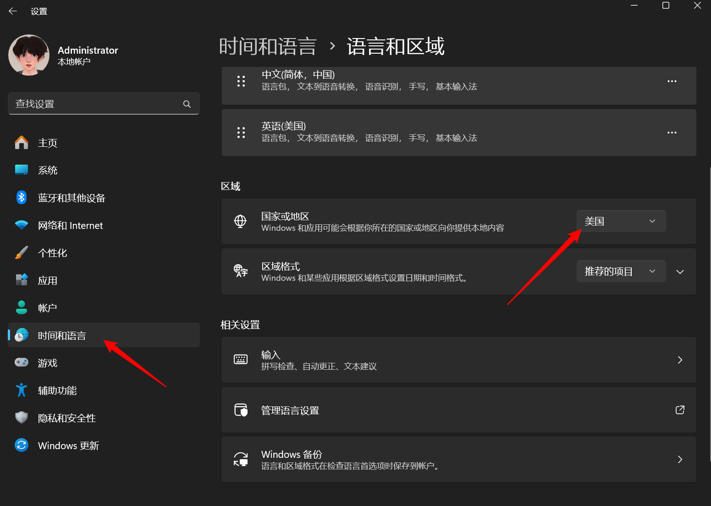Image resolution: width=711 pixels, height=506 pixels.
Task: Click the 时间和语言 globe clock icon
Action: pos(22,335)
